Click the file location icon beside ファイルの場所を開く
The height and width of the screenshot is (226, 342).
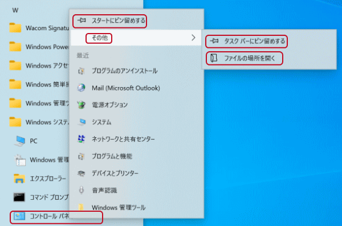point(214,58)
